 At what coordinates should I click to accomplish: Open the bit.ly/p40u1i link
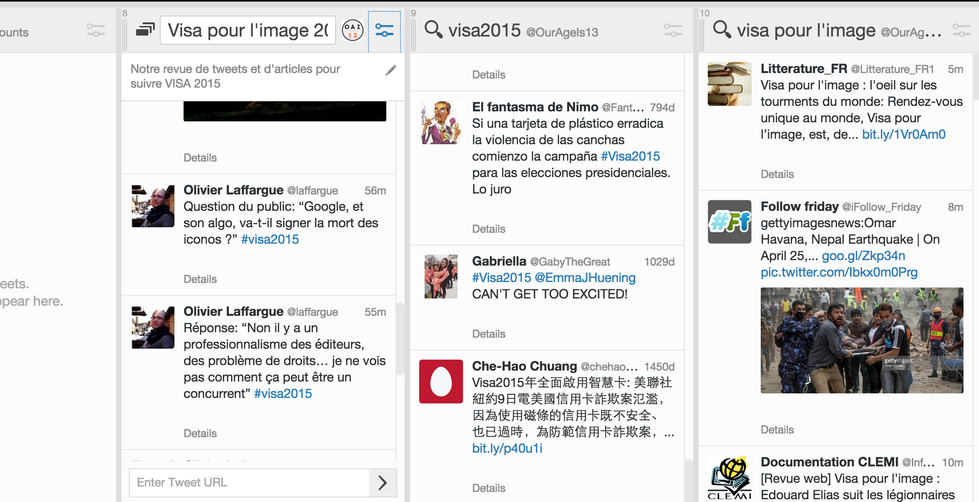[x=507, y=448]
